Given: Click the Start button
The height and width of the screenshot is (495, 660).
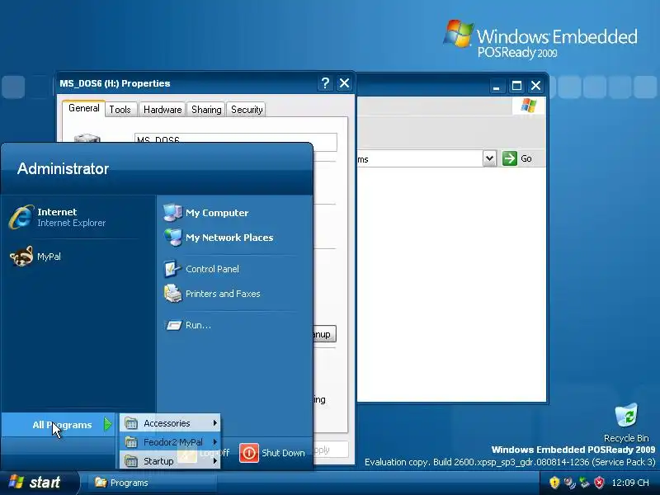Looking at the screenshot, I should pos(39,483).
